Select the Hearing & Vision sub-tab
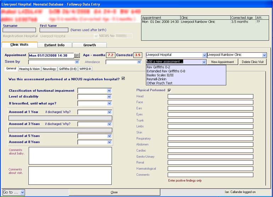This screenshot has height=197, width=273. pos(29,69)
